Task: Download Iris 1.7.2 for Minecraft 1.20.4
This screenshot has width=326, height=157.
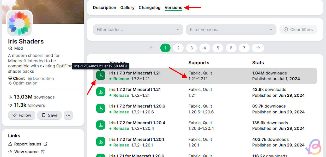Action: pos(101,125)
